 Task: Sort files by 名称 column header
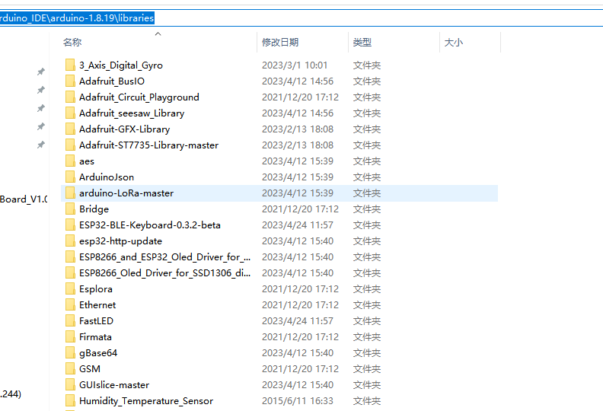point(72,43)
